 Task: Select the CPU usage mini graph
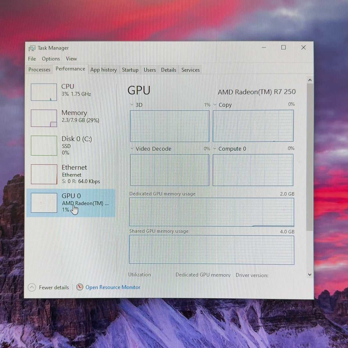(44, 92)
